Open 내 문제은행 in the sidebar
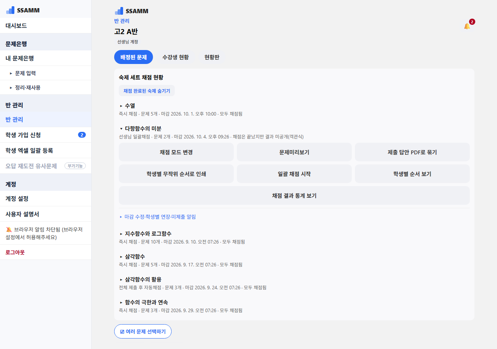 [x=45, y=58]
